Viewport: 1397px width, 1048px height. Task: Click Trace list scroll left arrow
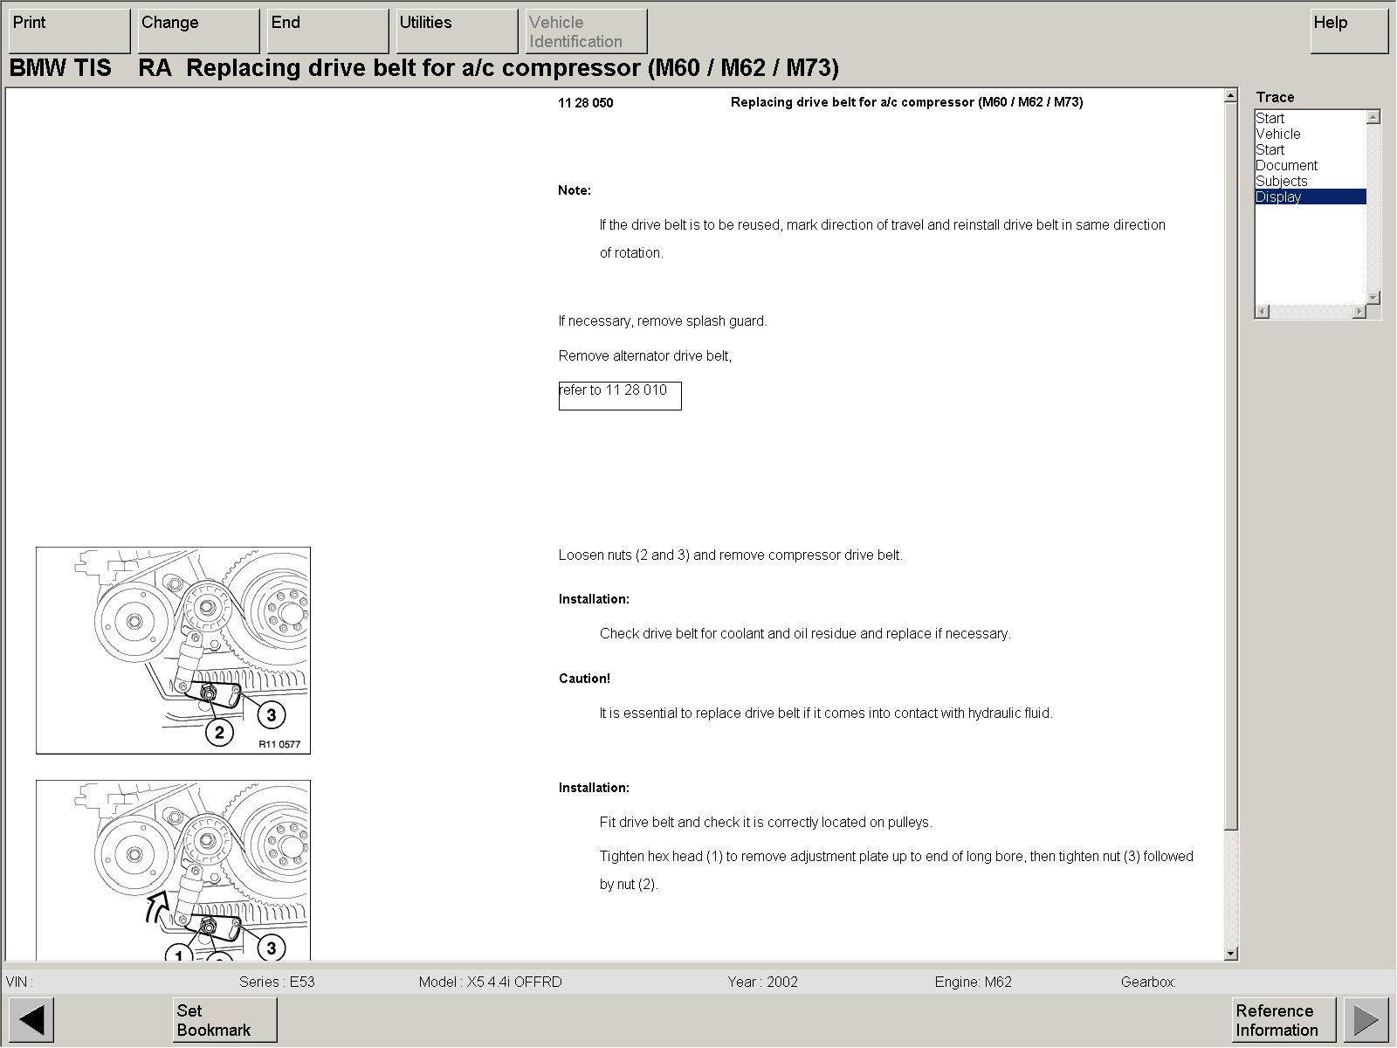coord(1263,312)
